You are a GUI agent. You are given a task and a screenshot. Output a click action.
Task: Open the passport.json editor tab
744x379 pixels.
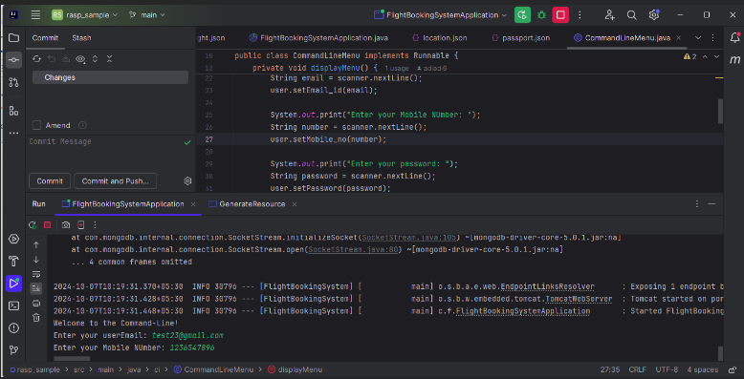(521, 38)
